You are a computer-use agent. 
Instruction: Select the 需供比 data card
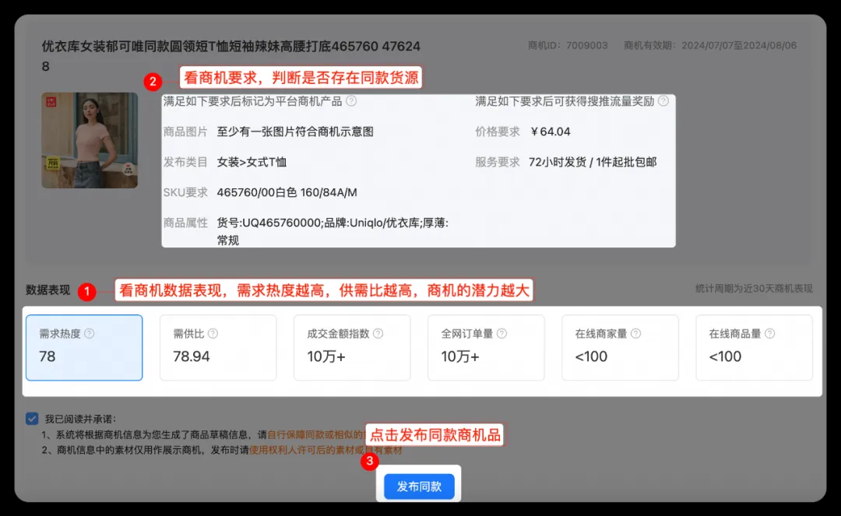pyautogui.click(x=218, y=347)
